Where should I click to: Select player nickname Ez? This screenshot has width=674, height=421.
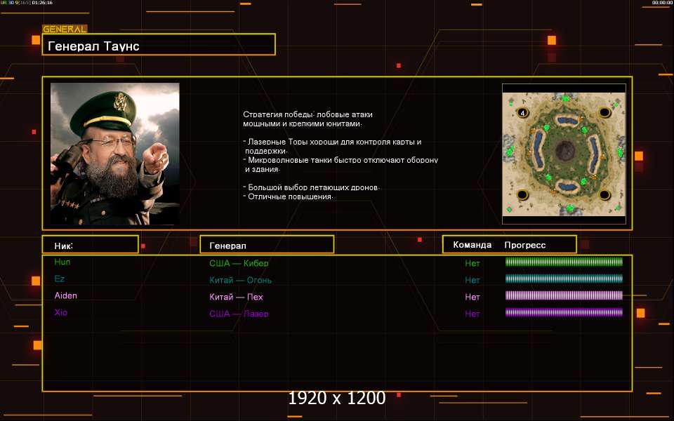59,279
